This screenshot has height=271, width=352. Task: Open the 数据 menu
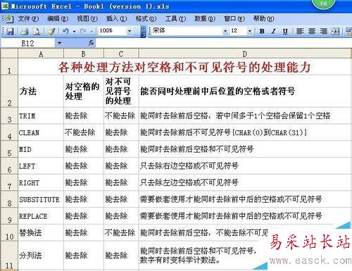point(205,18)
